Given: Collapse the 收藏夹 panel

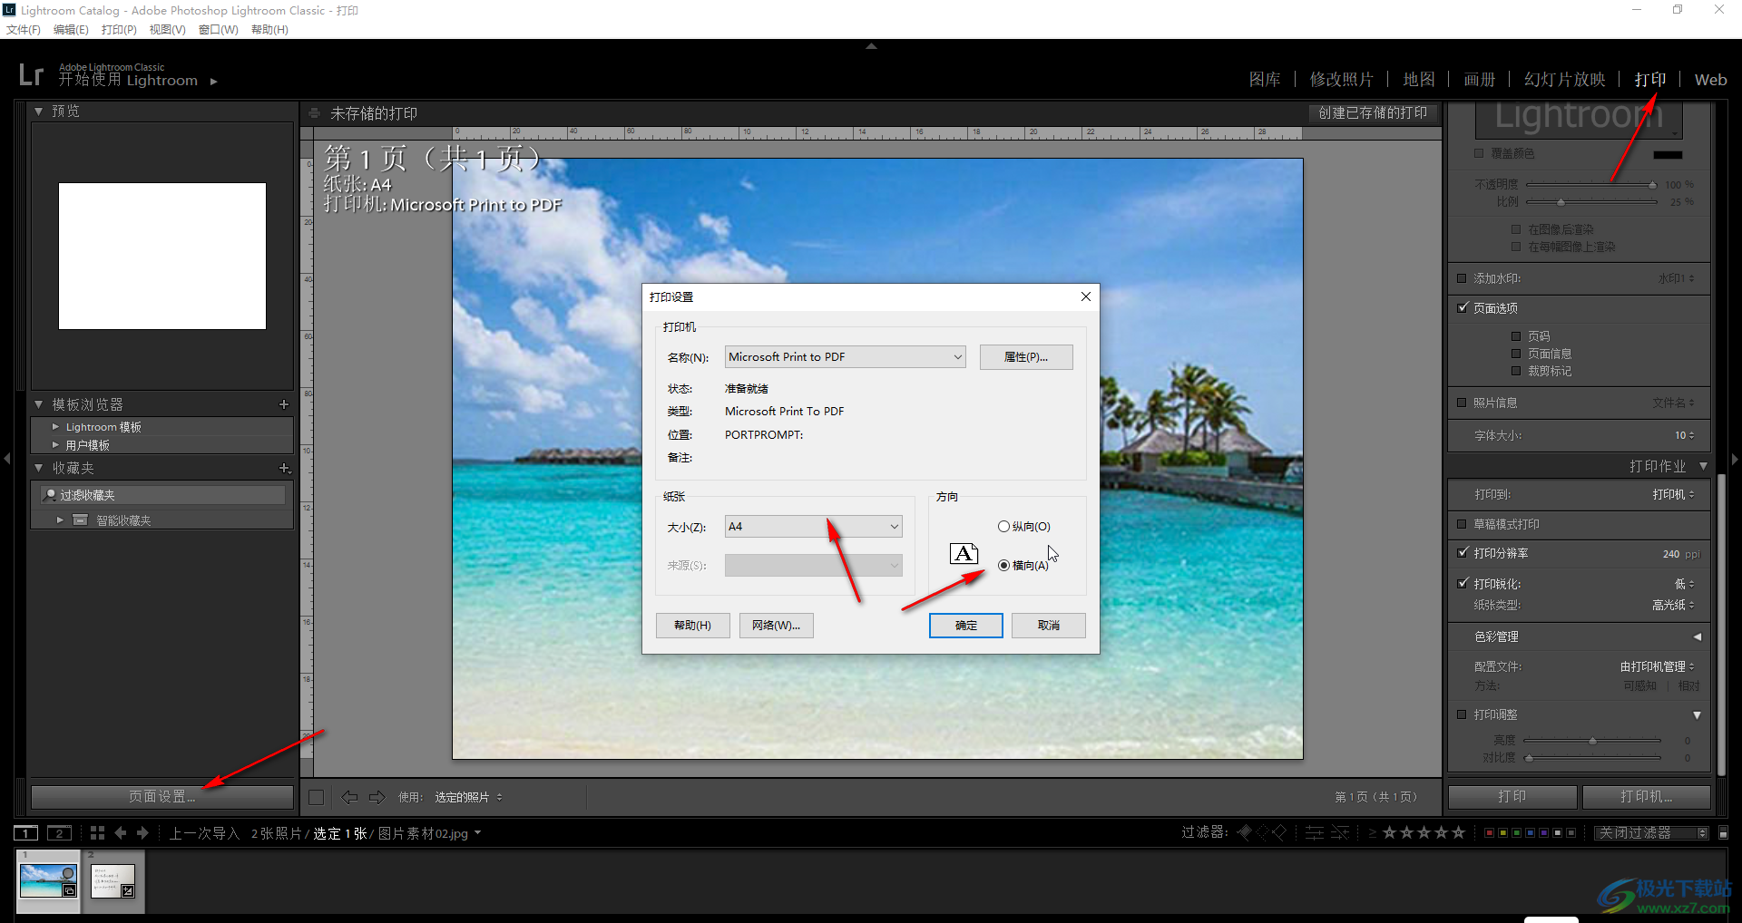Looking at the screenshot, I should (x=39, y=468).
